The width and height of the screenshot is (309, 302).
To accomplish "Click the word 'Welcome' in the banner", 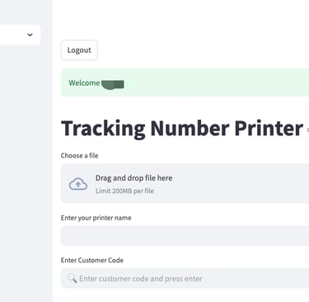I will 84,83.
